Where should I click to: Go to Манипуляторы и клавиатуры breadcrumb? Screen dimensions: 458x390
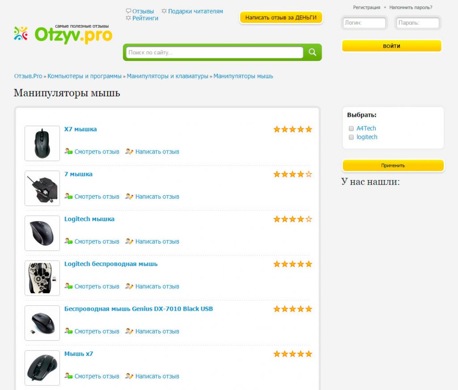pyautogui.click(x=167, y=76)
